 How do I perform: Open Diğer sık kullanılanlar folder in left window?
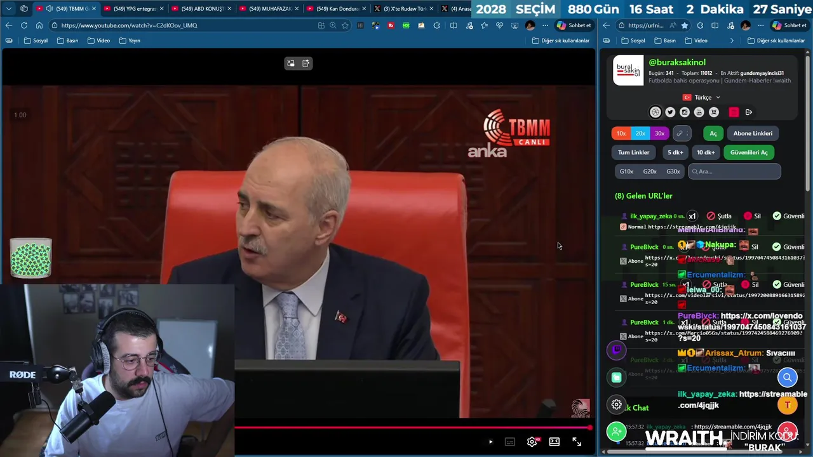coord(561,41)
